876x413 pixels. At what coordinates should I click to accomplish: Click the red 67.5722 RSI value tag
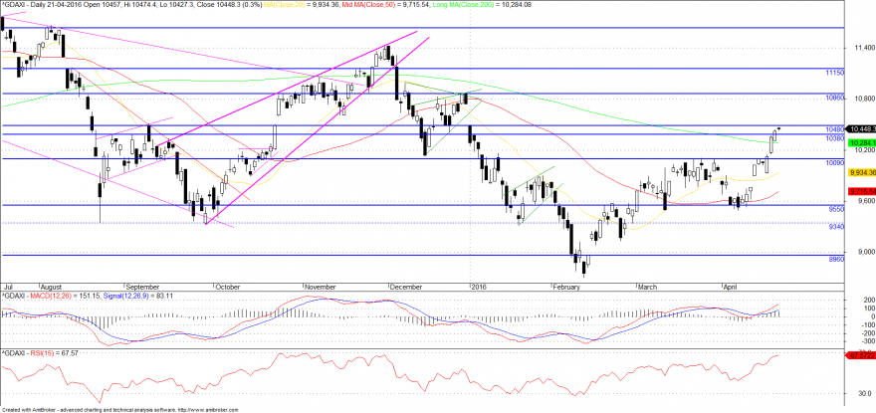861,355
